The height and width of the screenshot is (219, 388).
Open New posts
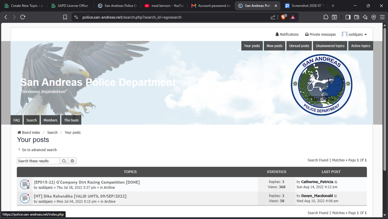coord(274,46)
